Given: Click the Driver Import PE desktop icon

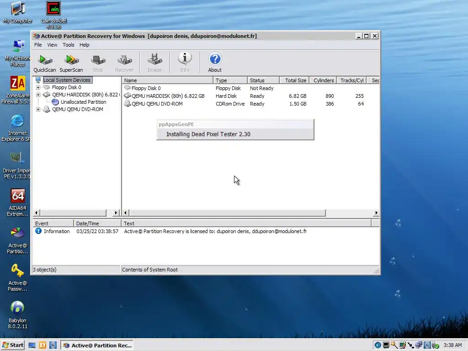Looking at the screenshot, I should pyautogui.click(x=16, y=165).
